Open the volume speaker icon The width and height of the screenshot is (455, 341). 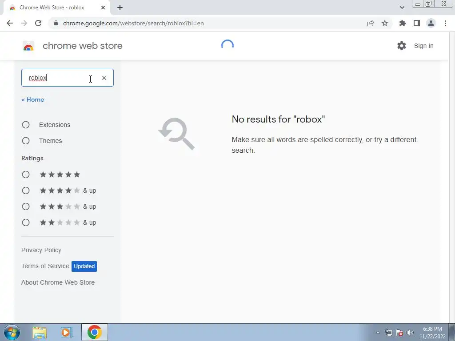(x=410, y=333)
